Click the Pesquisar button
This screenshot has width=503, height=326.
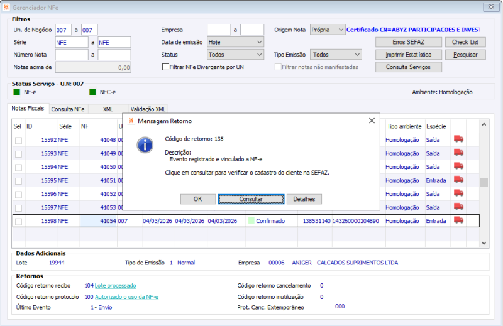tap(465, 55)
